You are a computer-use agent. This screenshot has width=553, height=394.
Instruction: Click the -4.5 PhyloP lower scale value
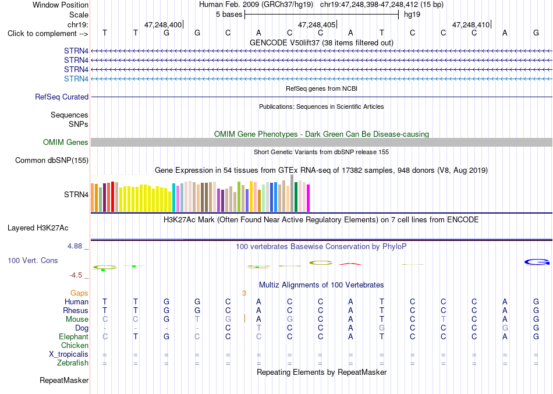(x=76, y=275)
